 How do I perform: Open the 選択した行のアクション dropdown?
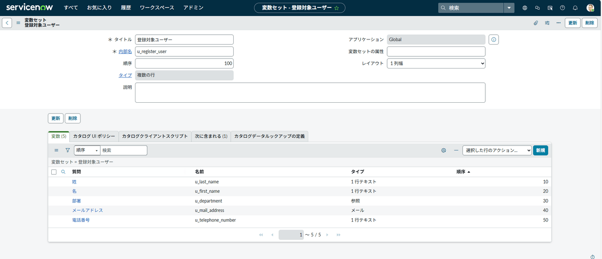tap(497, 150)
